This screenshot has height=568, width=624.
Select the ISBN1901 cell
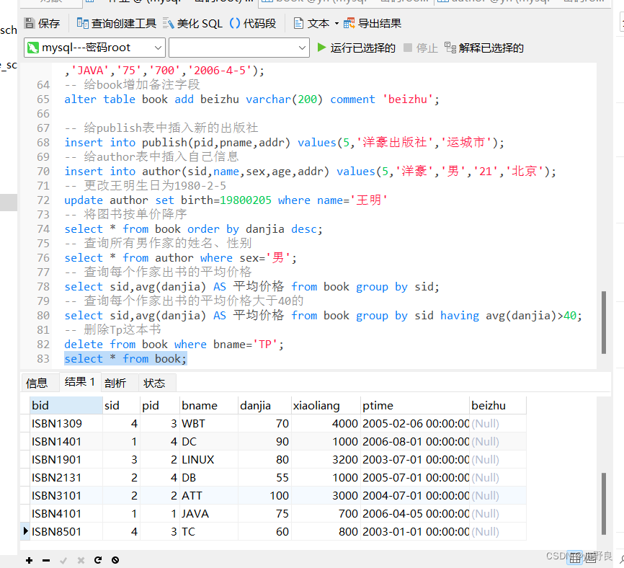66,459
